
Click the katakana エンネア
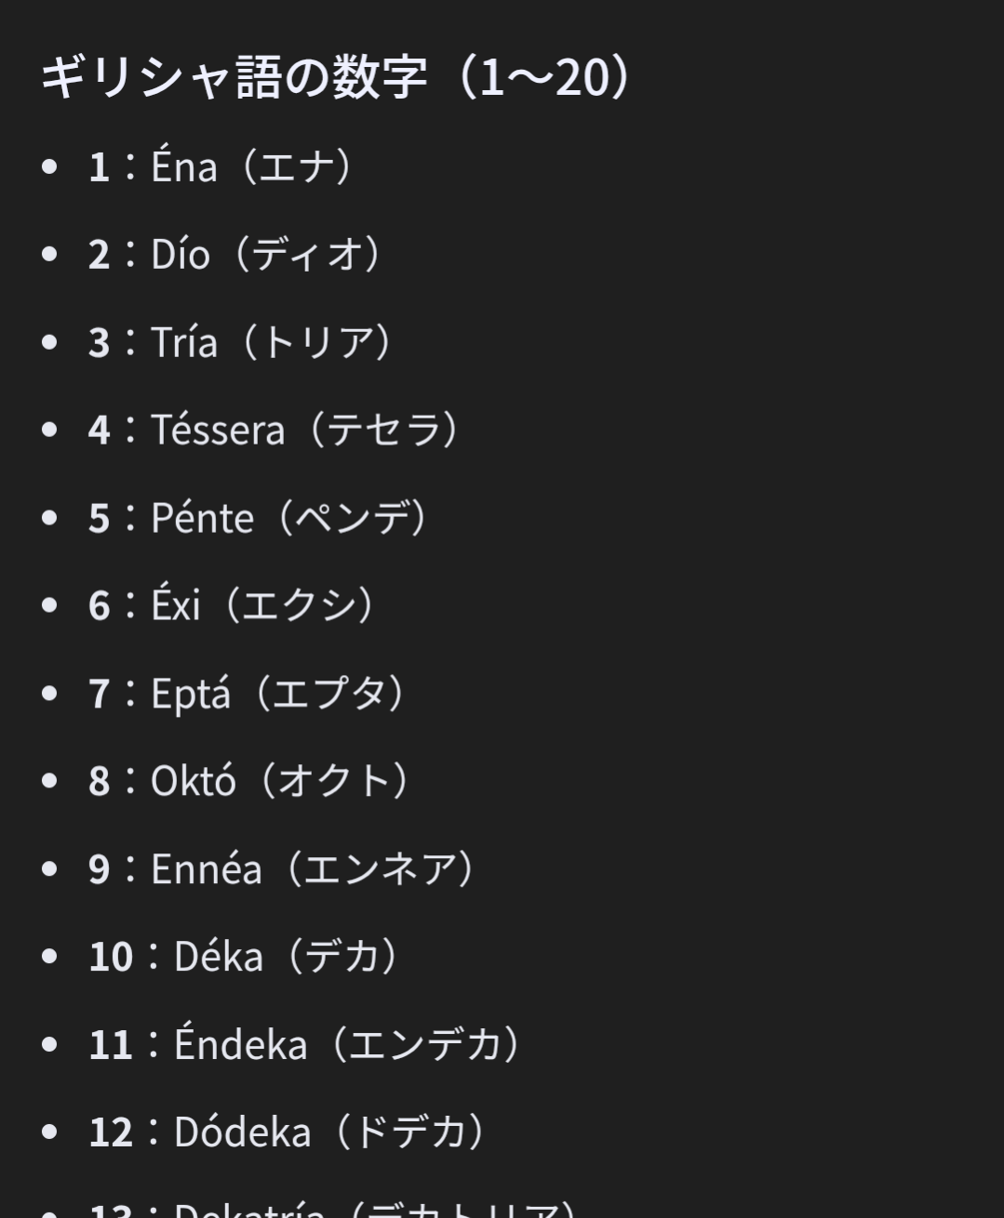380,869
